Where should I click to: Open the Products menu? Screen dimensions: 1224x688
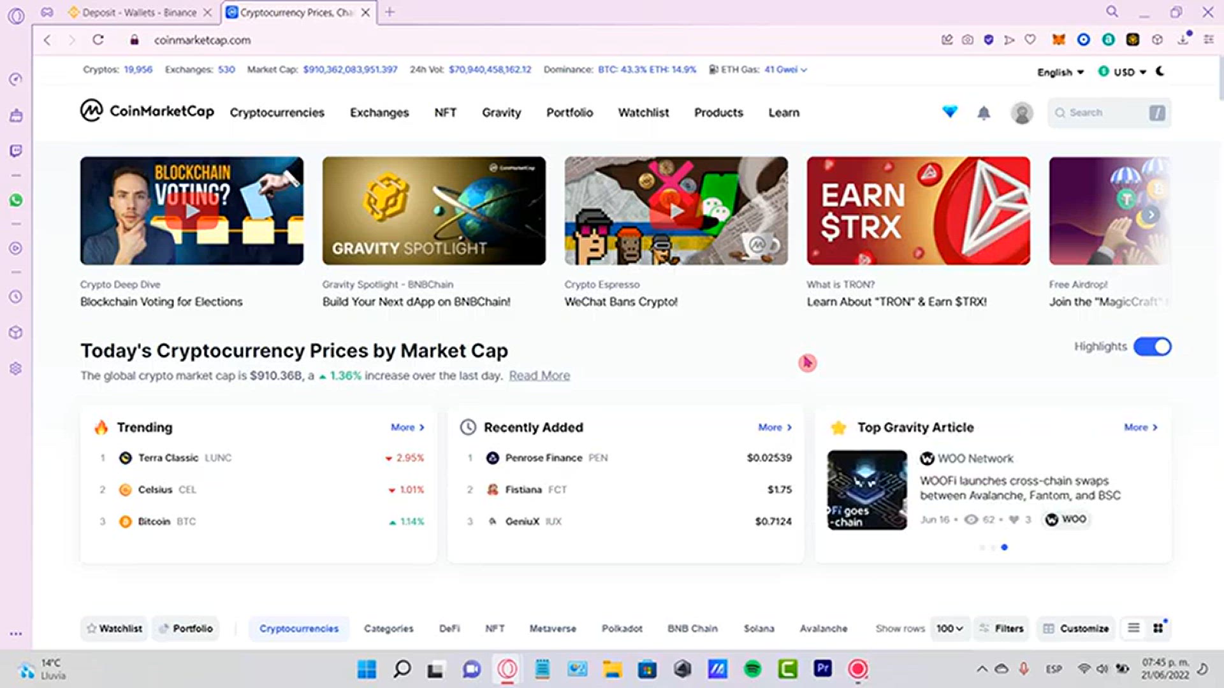[718, 113]
